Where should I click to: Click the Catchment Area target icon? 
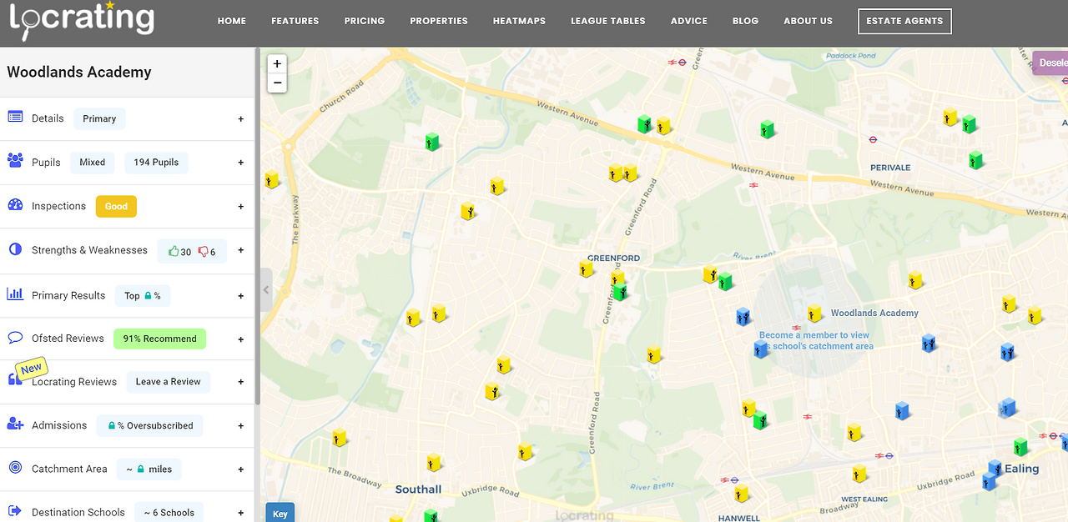14,468
